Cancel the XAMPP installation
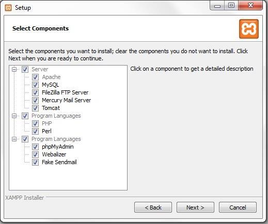This screenshot has width=268, height=224. click(x=238, y=207)
